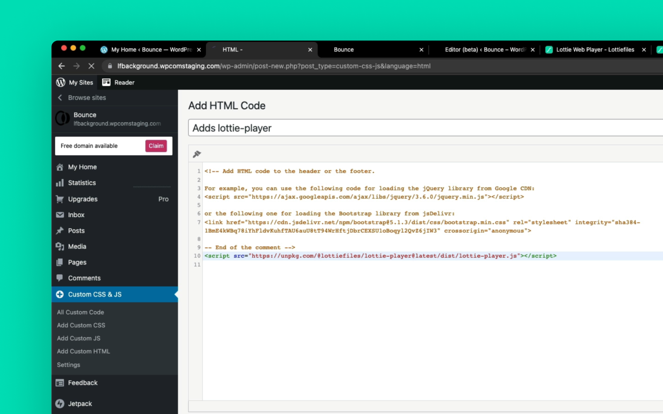The height and width of the screenshot is (414, 663).
Task: Click the Jetpack lightning icon
Action: pos(60,404)
